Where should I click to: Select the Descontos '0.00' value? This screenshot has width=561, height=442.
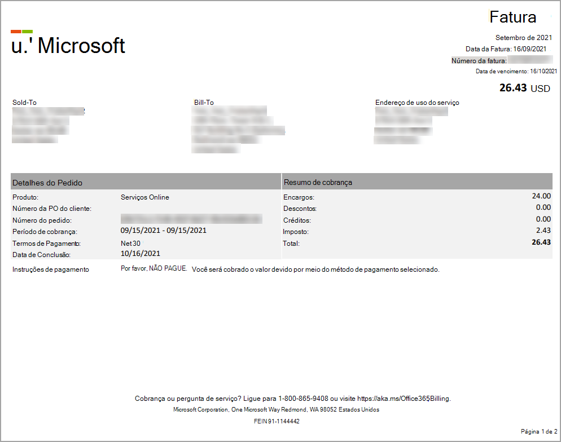pyautogui.click(x=543, y=207)
